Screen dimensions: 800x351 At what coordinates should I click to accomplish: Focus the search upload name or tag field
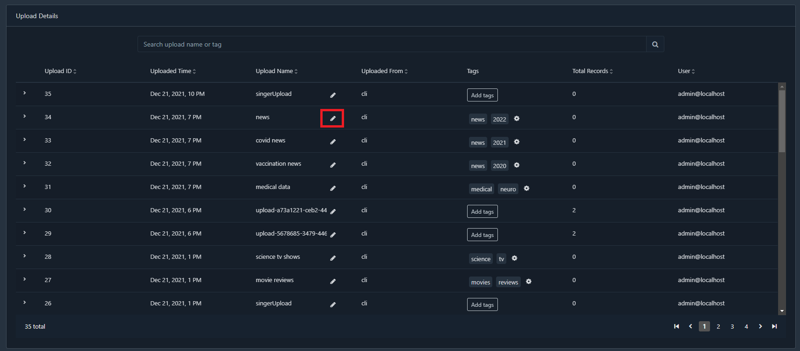click(x=392, y=44)
